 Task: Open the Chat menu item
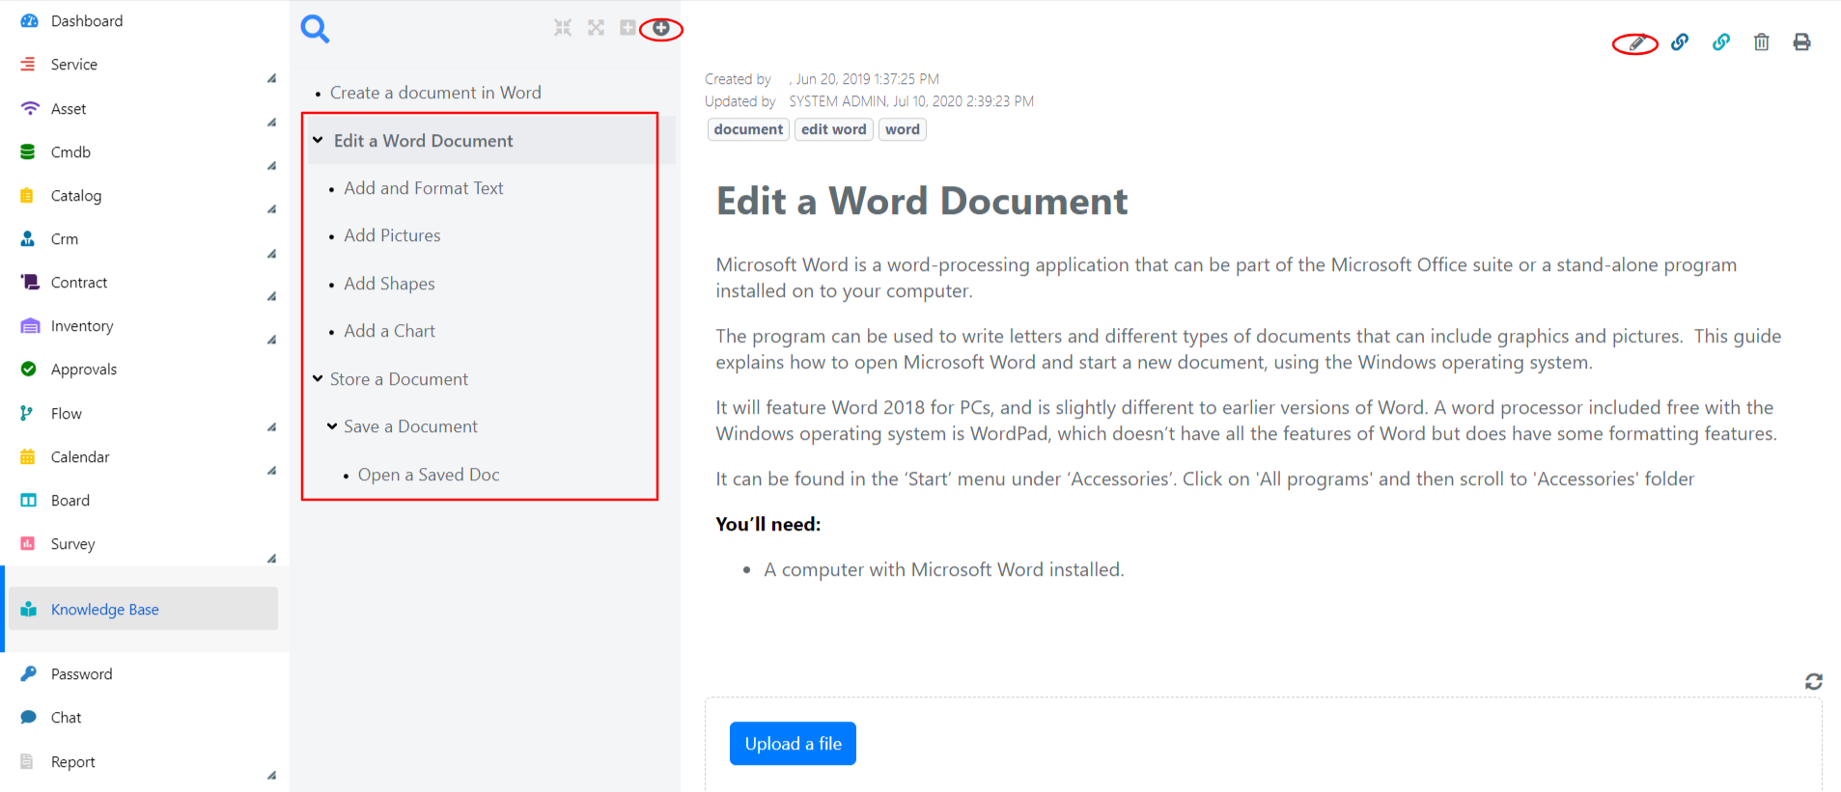tap(66, 717)
